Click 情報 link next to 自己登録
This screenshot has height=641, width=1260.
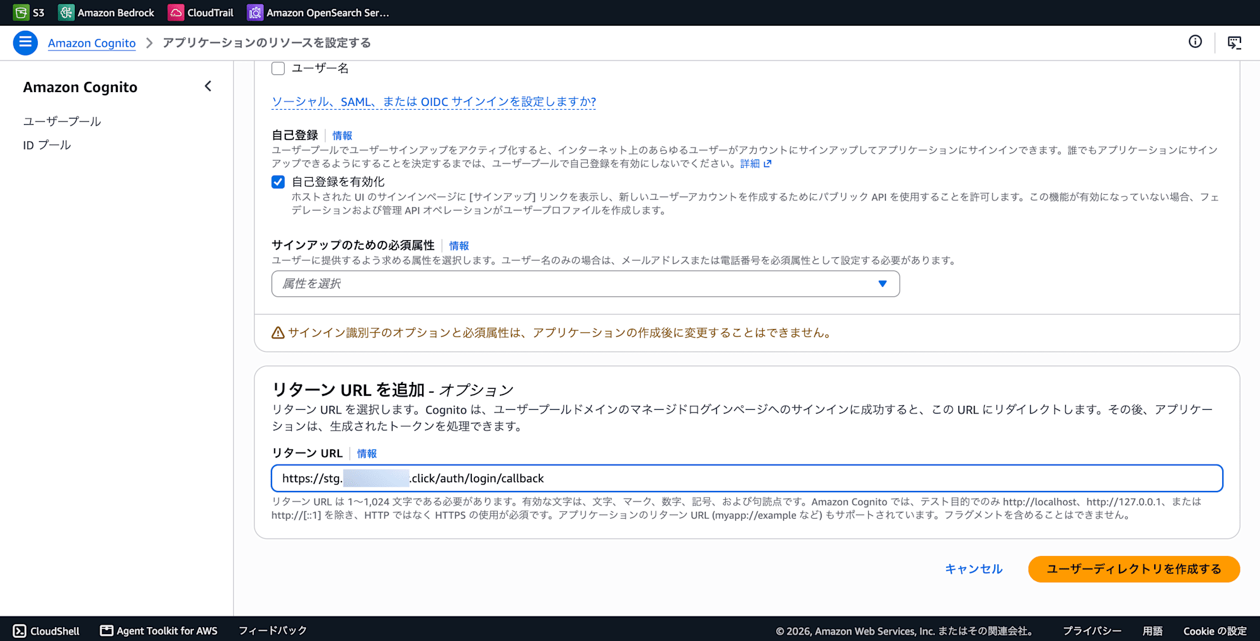tap(342, 136)
